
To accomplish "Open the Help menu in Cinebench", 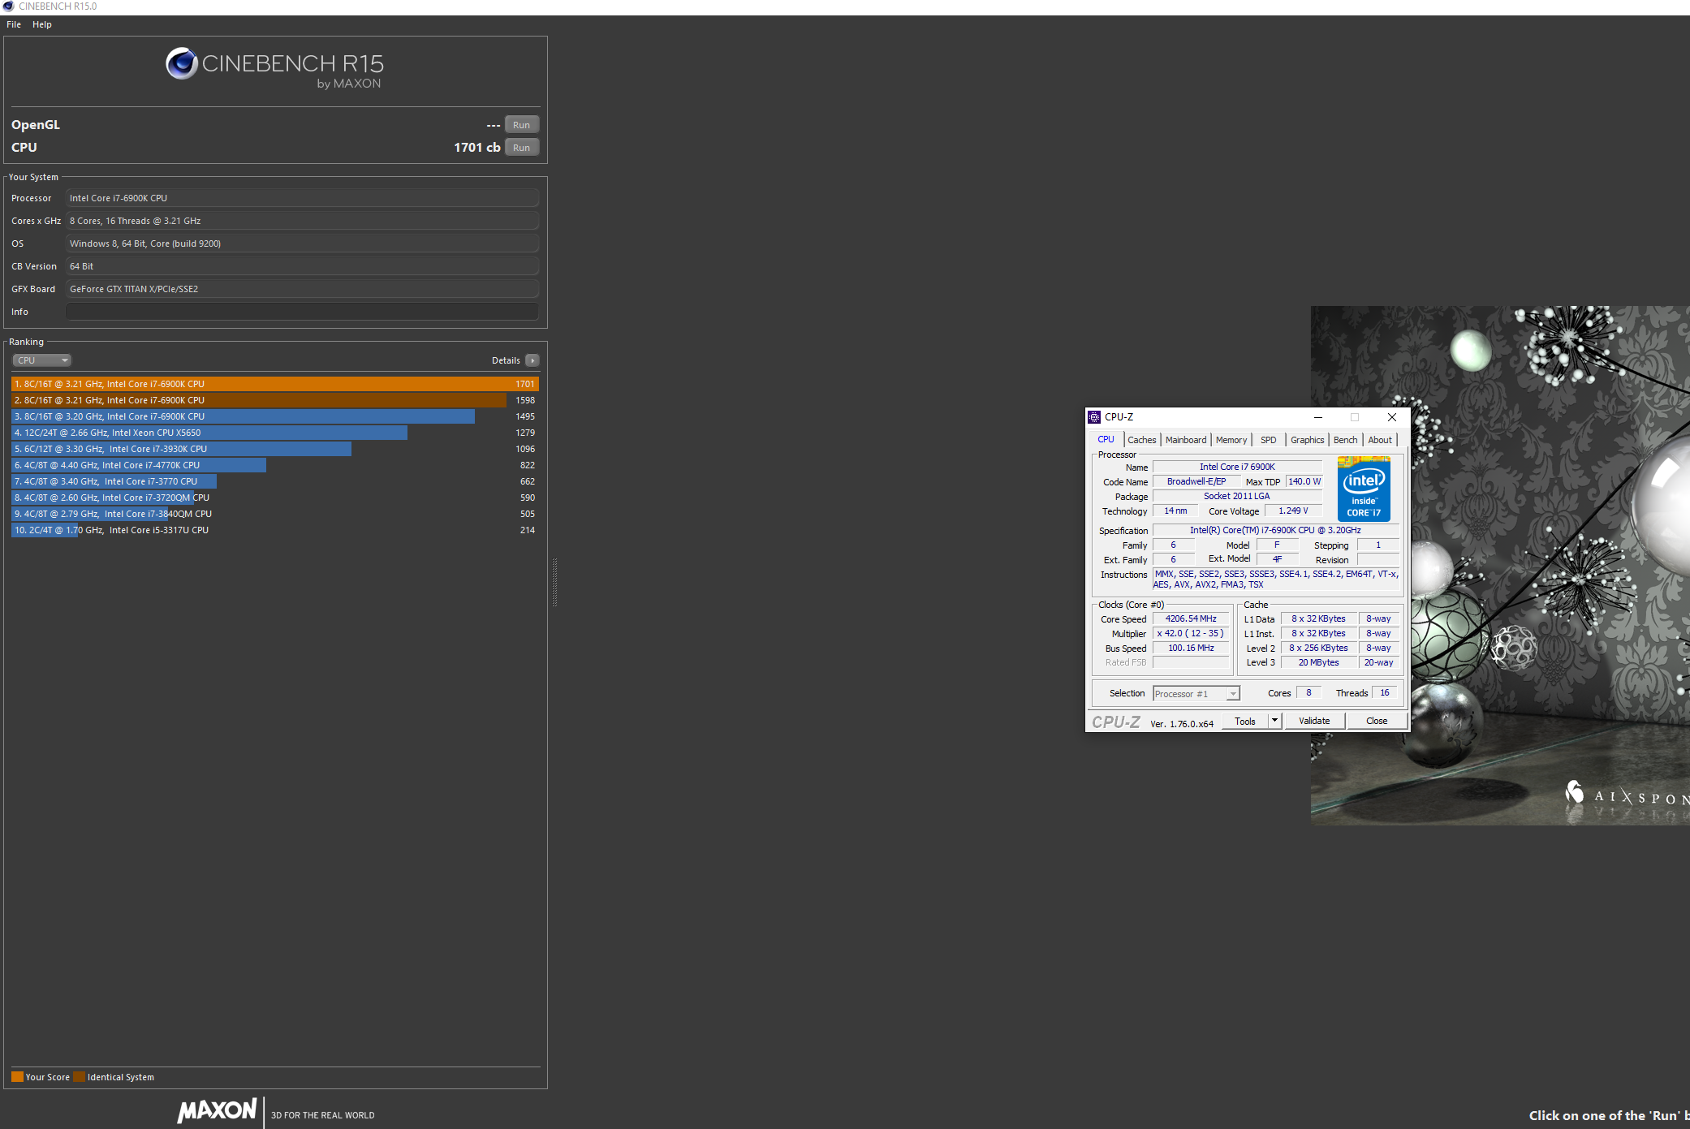I will (42, 24).
